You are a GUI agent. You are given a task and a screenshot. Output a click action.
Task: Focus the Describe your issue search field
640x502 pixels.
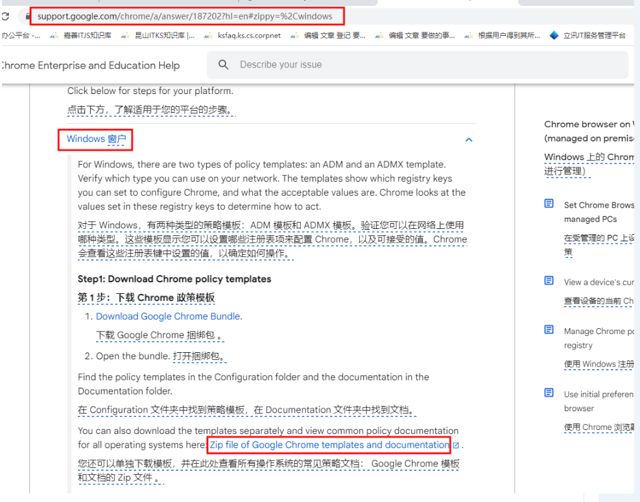417,64
